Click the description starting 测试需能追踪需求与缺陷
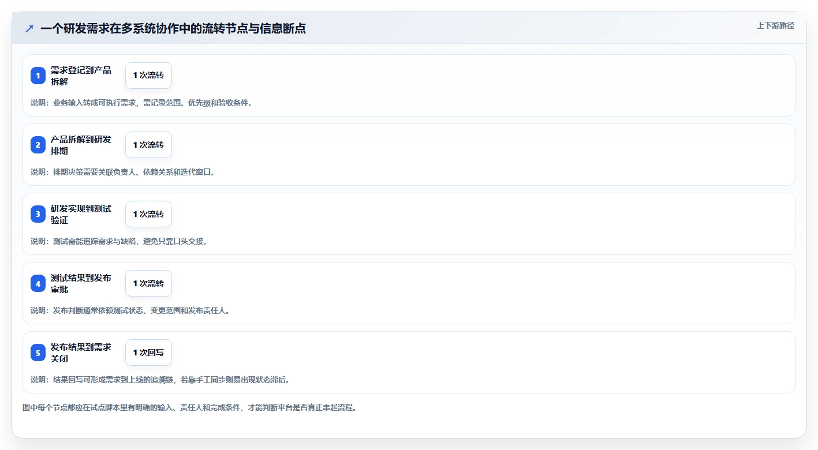Image resolution: width=818 pixels, height=450 pixels. 119,241
